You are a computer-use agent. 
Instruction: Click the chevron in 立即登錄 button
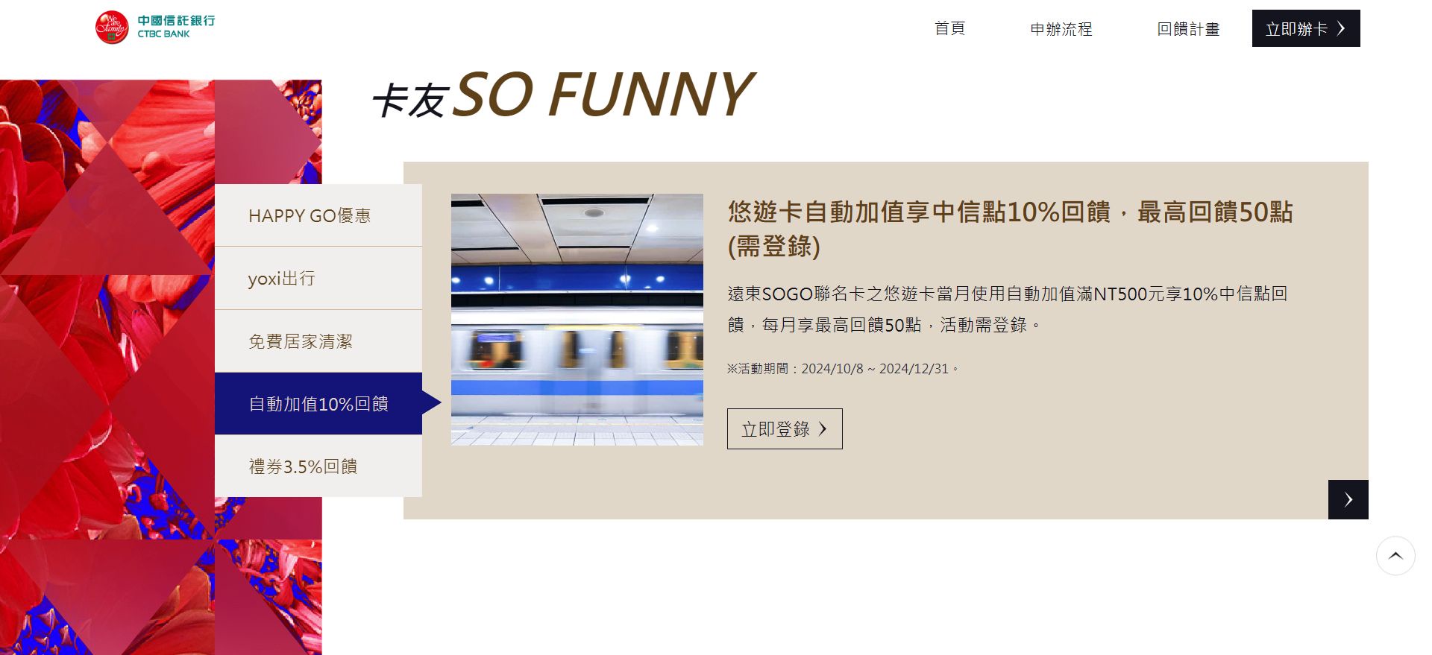point(823,429)
